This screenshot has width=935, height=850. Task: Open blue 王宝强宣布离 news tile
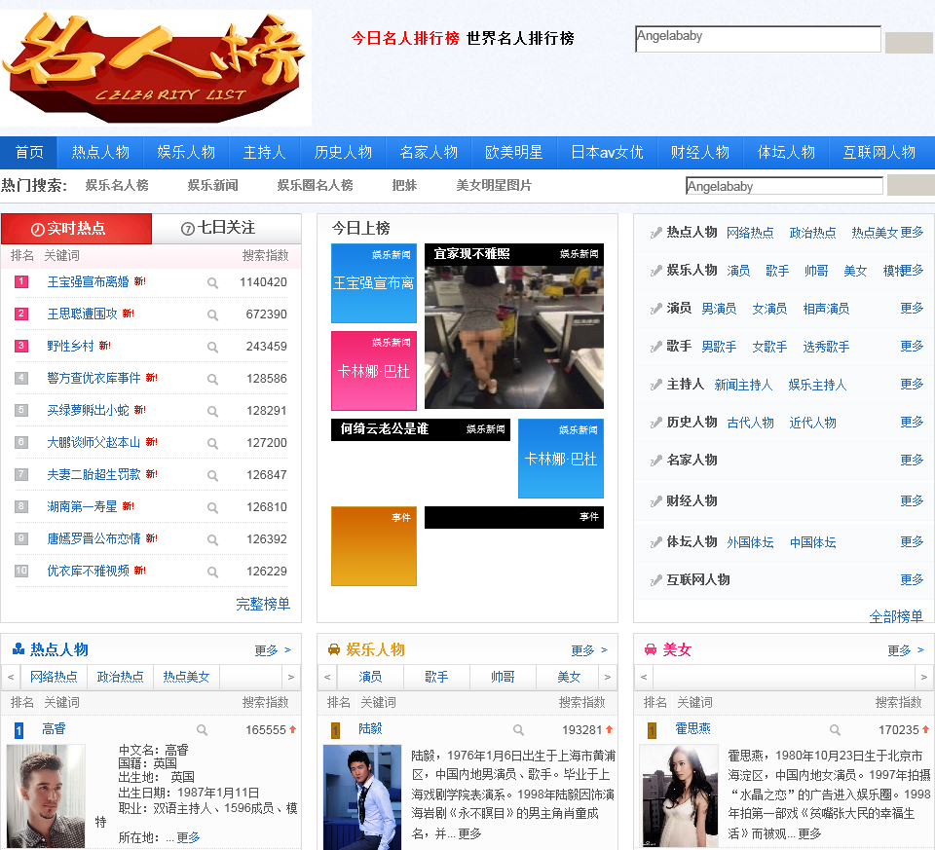374,283
